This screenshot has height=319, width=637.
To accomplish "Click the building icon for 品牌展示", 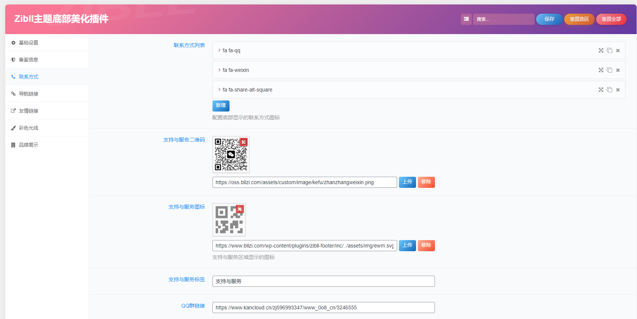I will click(x=13, y=145).
